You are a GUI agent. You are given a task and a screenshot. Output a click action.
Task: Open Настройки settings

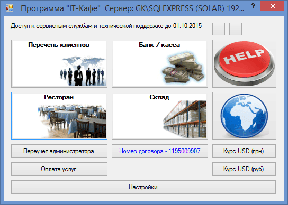point(143,187)
